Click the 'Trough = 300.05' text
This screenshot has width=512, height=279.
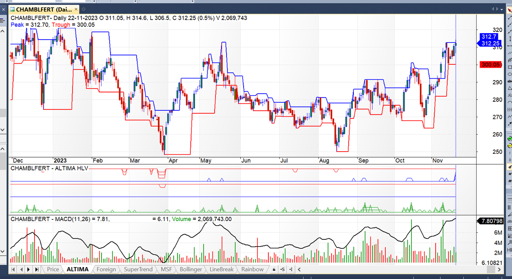click(73, 25)
